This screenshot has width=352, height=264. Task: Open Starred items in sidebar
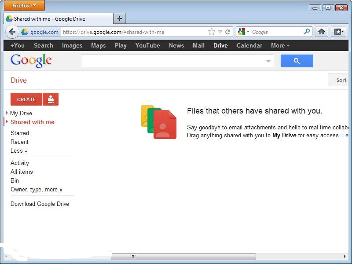(x=20, y=133)
